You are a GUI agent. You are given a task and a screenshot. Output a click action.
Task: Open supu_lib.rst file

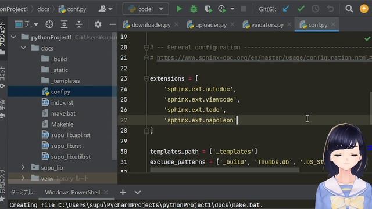[x=66, y=146]
